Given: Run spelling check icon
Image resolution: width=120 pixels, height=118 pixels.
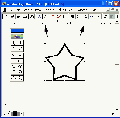Looking at the screenshot, I should (x=58, y=16).
